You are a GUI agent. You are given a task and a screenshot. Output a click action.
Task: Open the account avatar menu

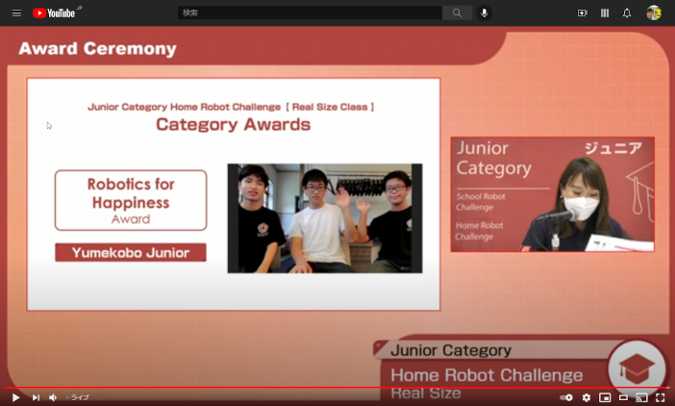click(654, 13)
